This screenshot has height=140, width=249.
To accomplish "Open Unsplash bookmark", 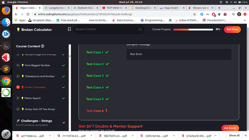I will 41,20.
